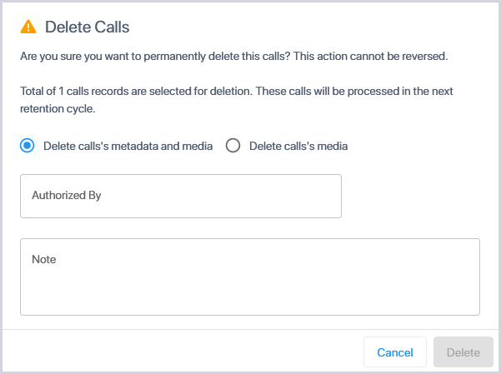The image size is (501, 374).
Task: Click the Authorized By placeholder text
Action: coord(67,195)
